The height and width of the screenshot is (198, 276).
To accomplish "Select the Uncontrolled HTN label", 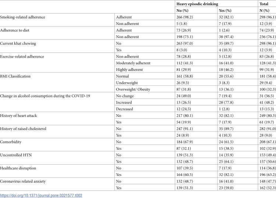I will (16, 155).
